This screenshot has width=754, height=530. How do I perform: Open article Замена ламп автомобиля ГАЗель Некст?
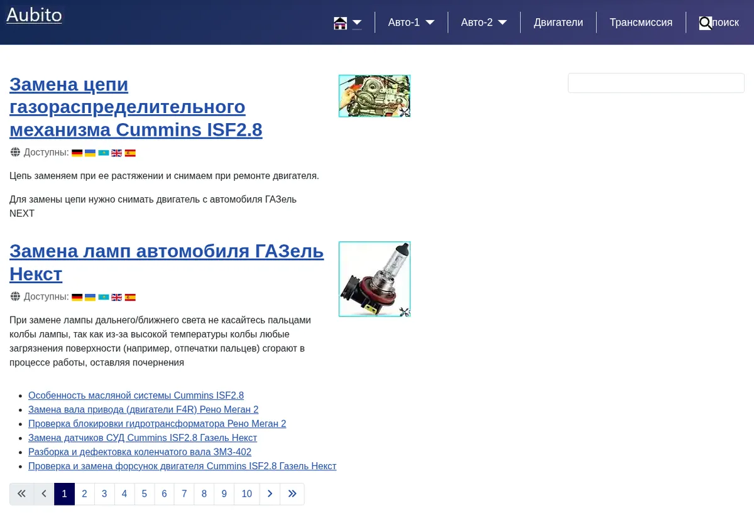click(x=167, y=262)
